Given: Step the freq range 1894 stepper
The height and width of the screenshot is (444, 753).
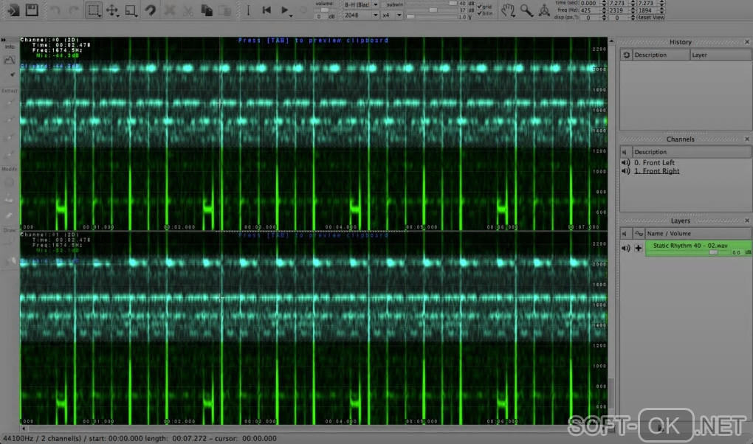Looking at the screenshot, I should click(662, 10).
